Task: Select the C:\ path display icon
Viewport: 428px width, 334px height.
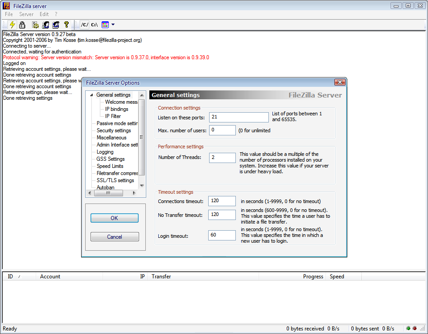Action: click(x=95, y=25)
